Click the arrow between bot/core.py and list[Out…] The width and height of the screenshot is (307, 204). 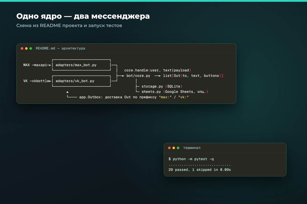pos(158,76)
